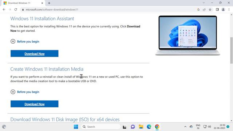Click the site lock icon in address bar

pos(23,9)
